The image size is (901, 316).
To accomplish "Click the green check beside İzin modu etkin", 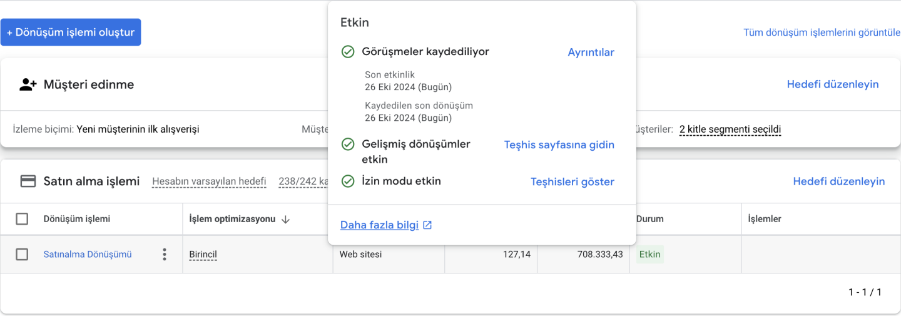I will [348, 181].
